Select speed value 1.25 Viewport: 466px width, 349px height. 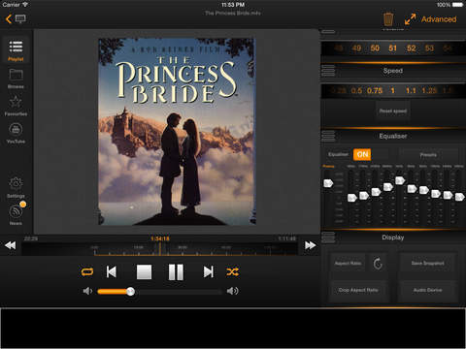click(x=429, y=90)
